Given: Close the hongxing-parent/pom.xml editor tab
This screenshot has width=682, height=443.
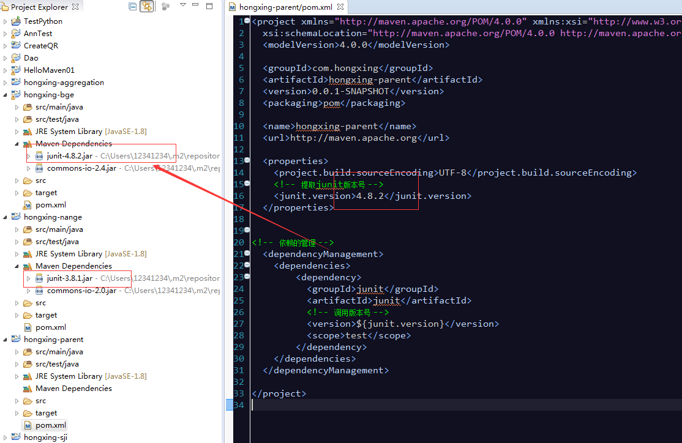Looking at the screenshot, I should click(x=340, y=7).
